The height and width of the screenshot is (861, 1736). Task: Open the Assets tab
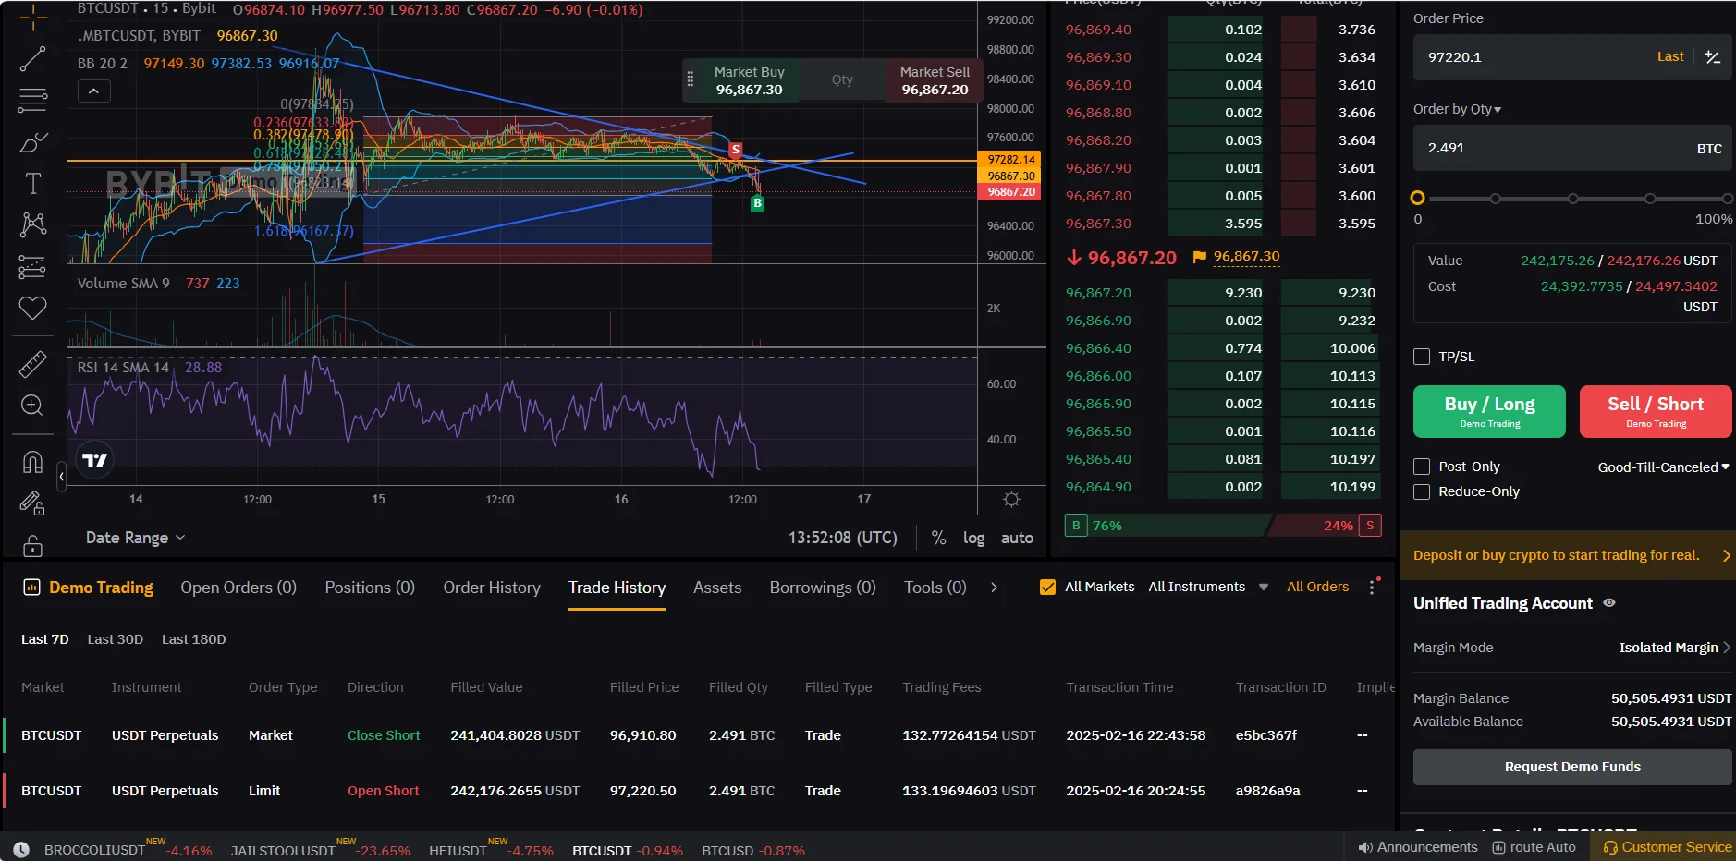point(717,588)
